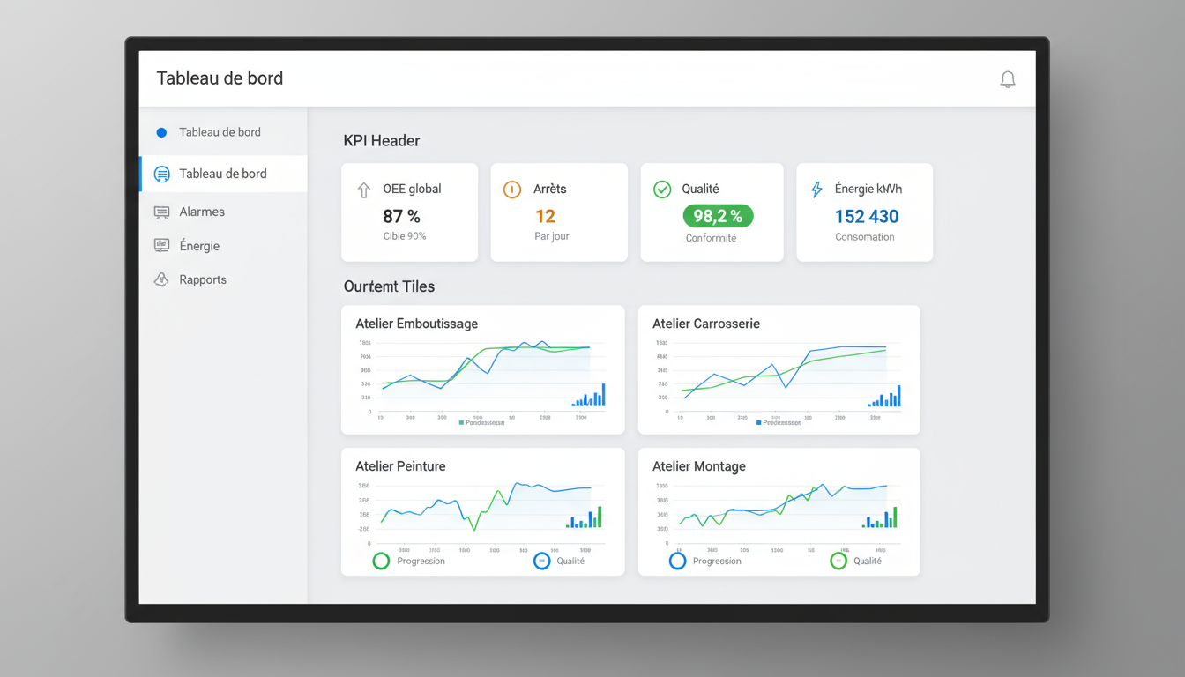Click the green checkmark icon on Qualité card
The image size is (1185, 677).
tap(661, 190)
